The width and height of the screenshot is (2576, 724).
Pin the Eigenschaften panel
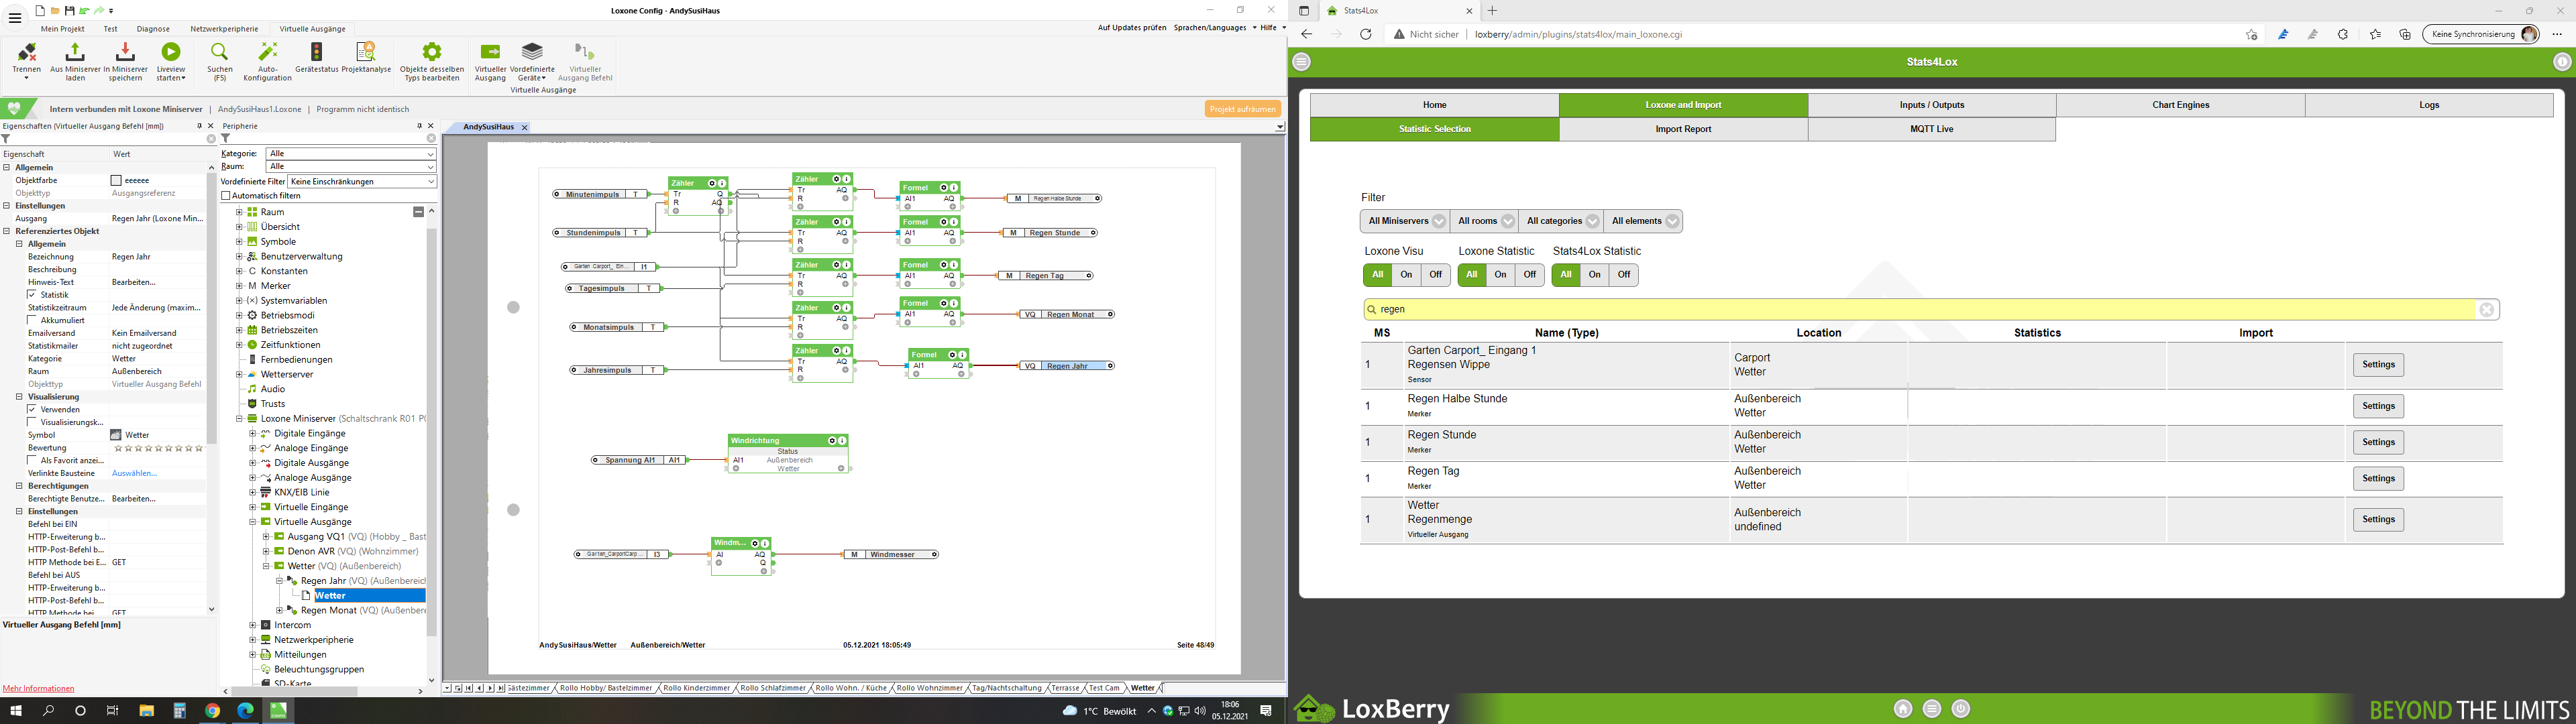pos(199,126)
